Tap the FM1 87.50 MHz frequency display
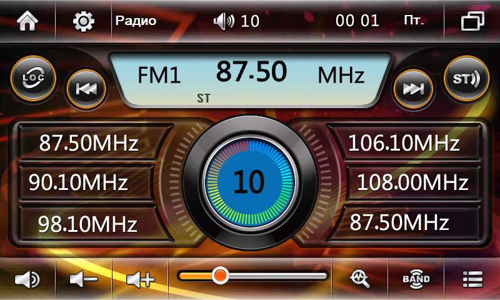The height and width of the screenshot is (300, 500). tap(250, 76)
